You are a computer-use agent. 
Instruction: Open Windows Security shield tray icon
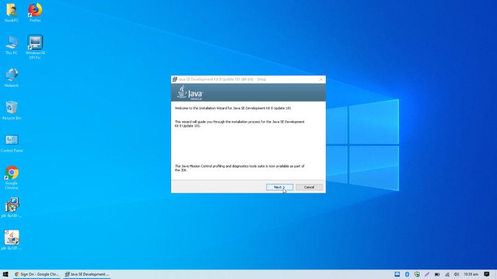[x=417, y=274]
